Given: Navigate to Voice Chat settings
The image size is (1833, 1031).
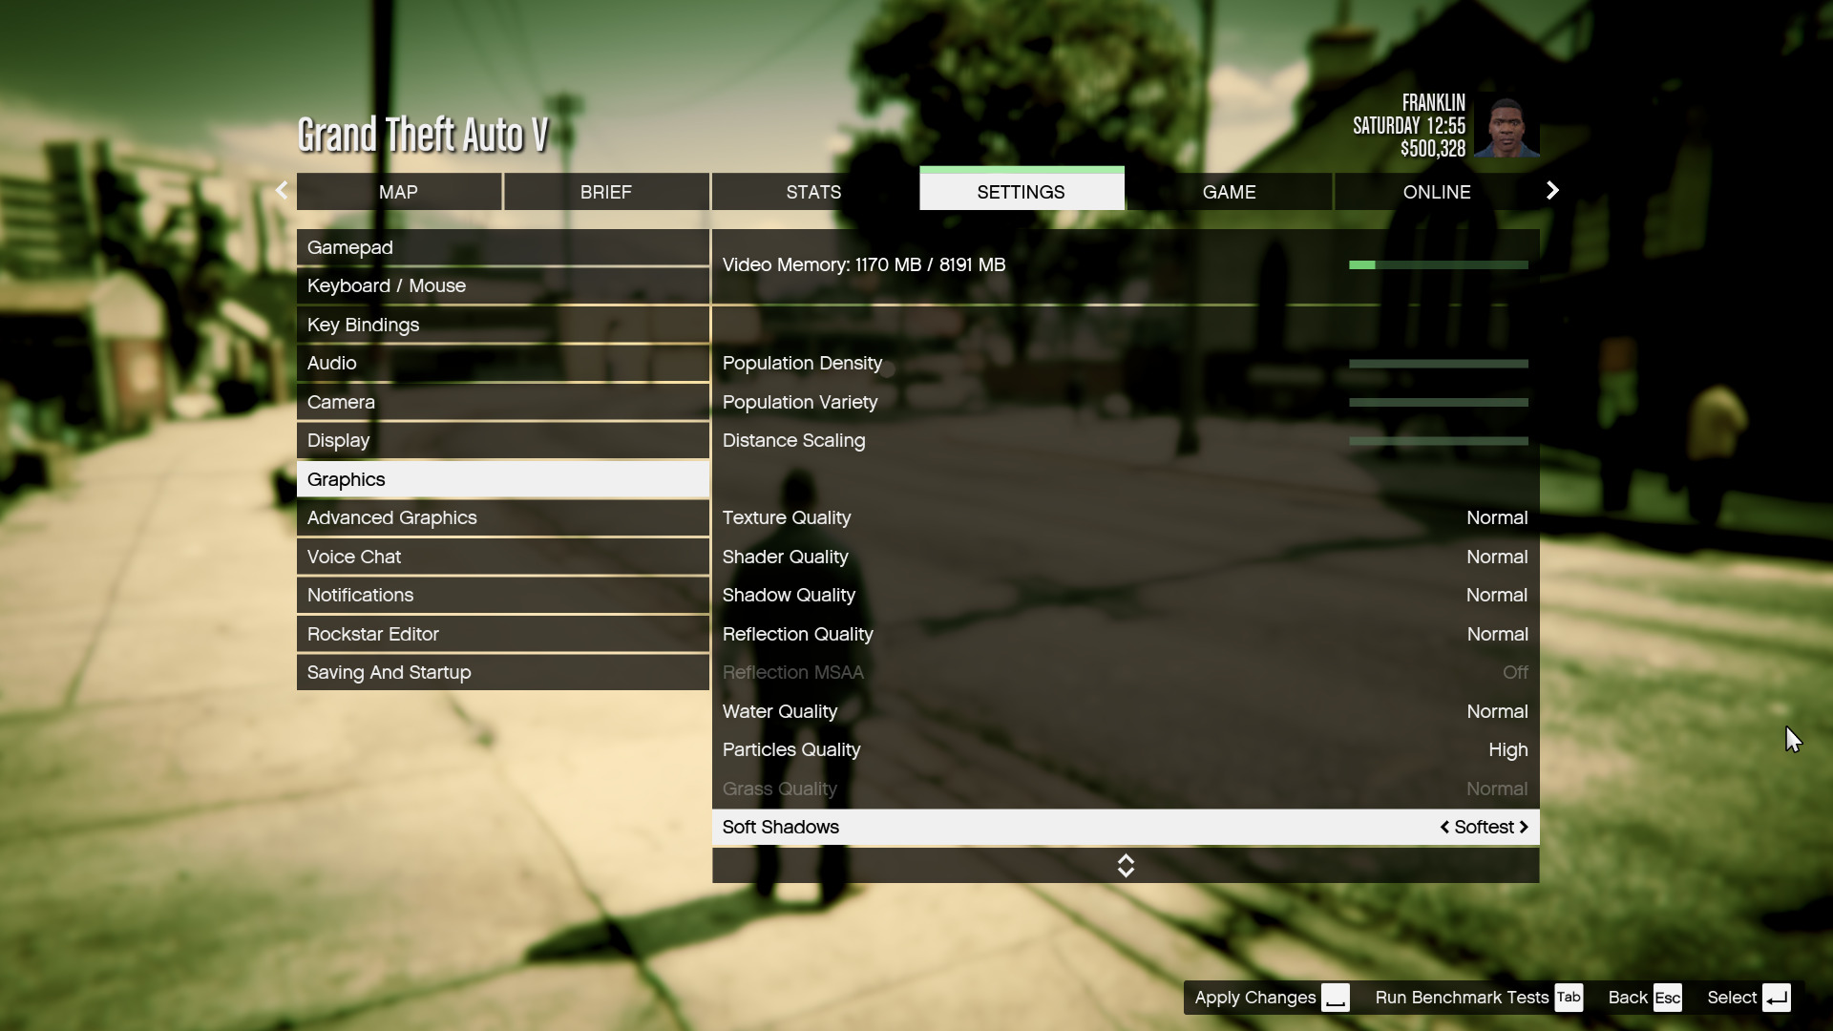Looking at the screenshot, I should [x=352, y=556].
